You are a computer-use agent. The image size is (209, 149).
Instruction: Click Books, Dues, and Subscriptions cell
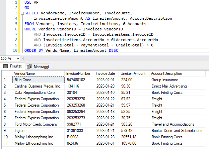click(x=177, y=131)
